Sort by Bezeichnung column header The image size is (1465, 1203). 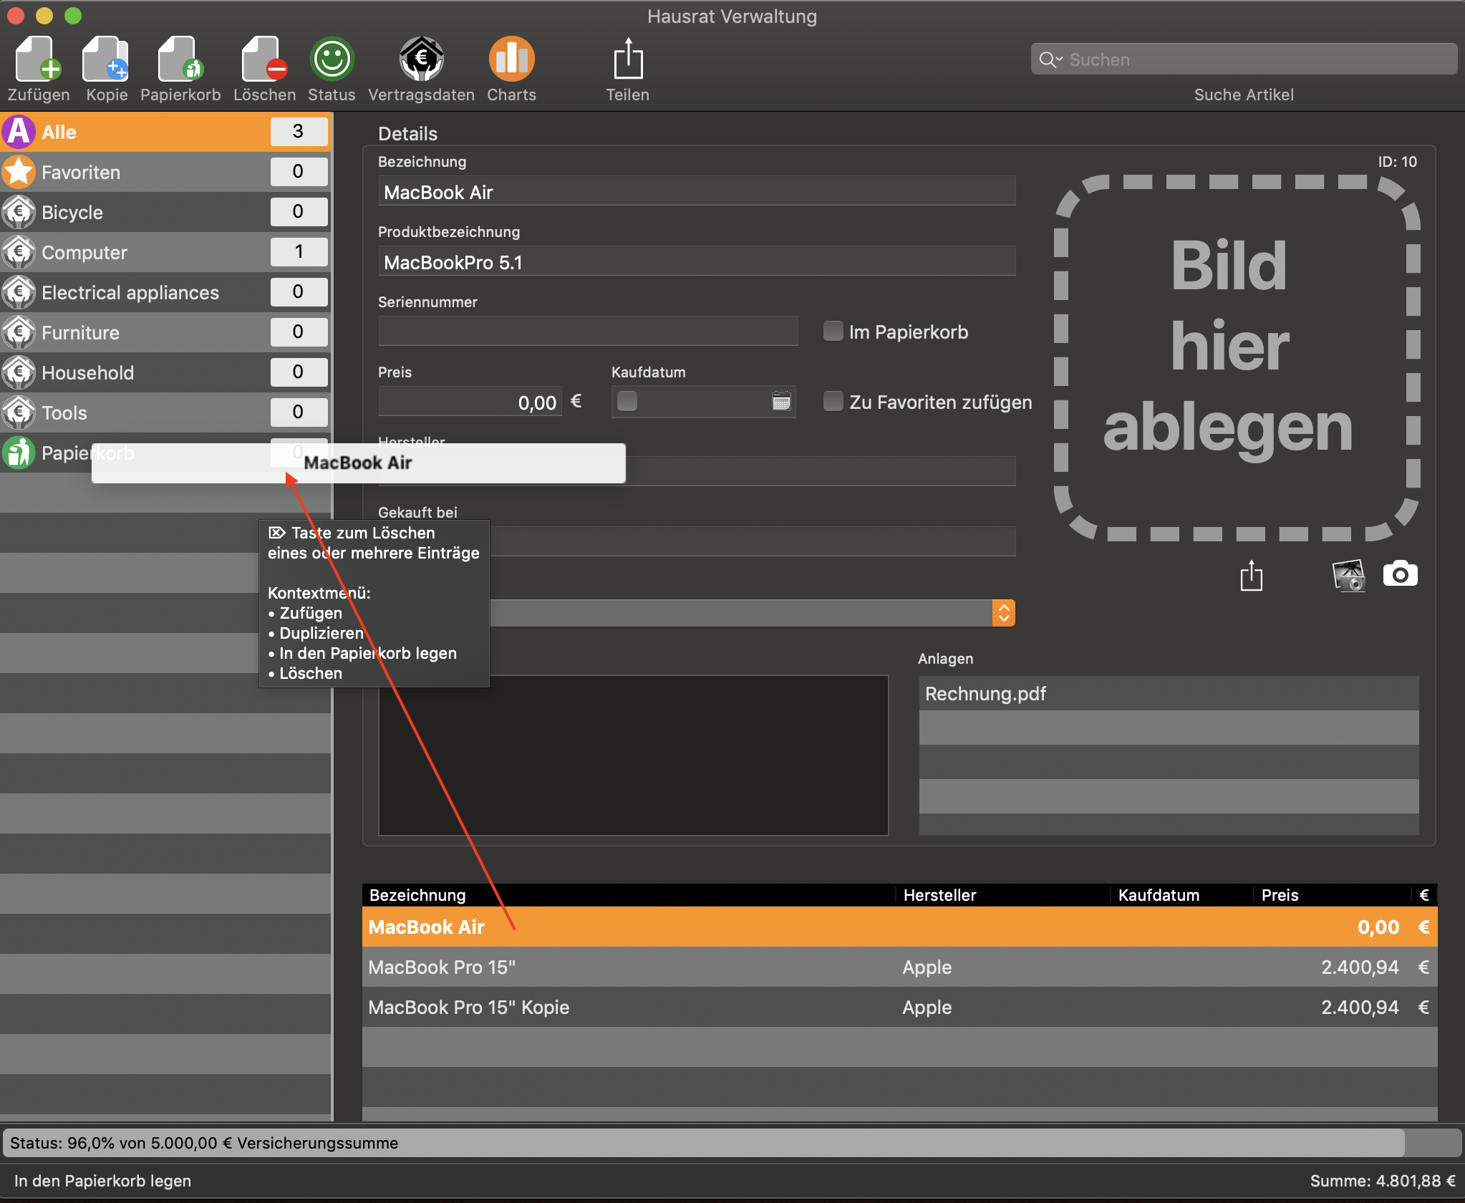629,895
